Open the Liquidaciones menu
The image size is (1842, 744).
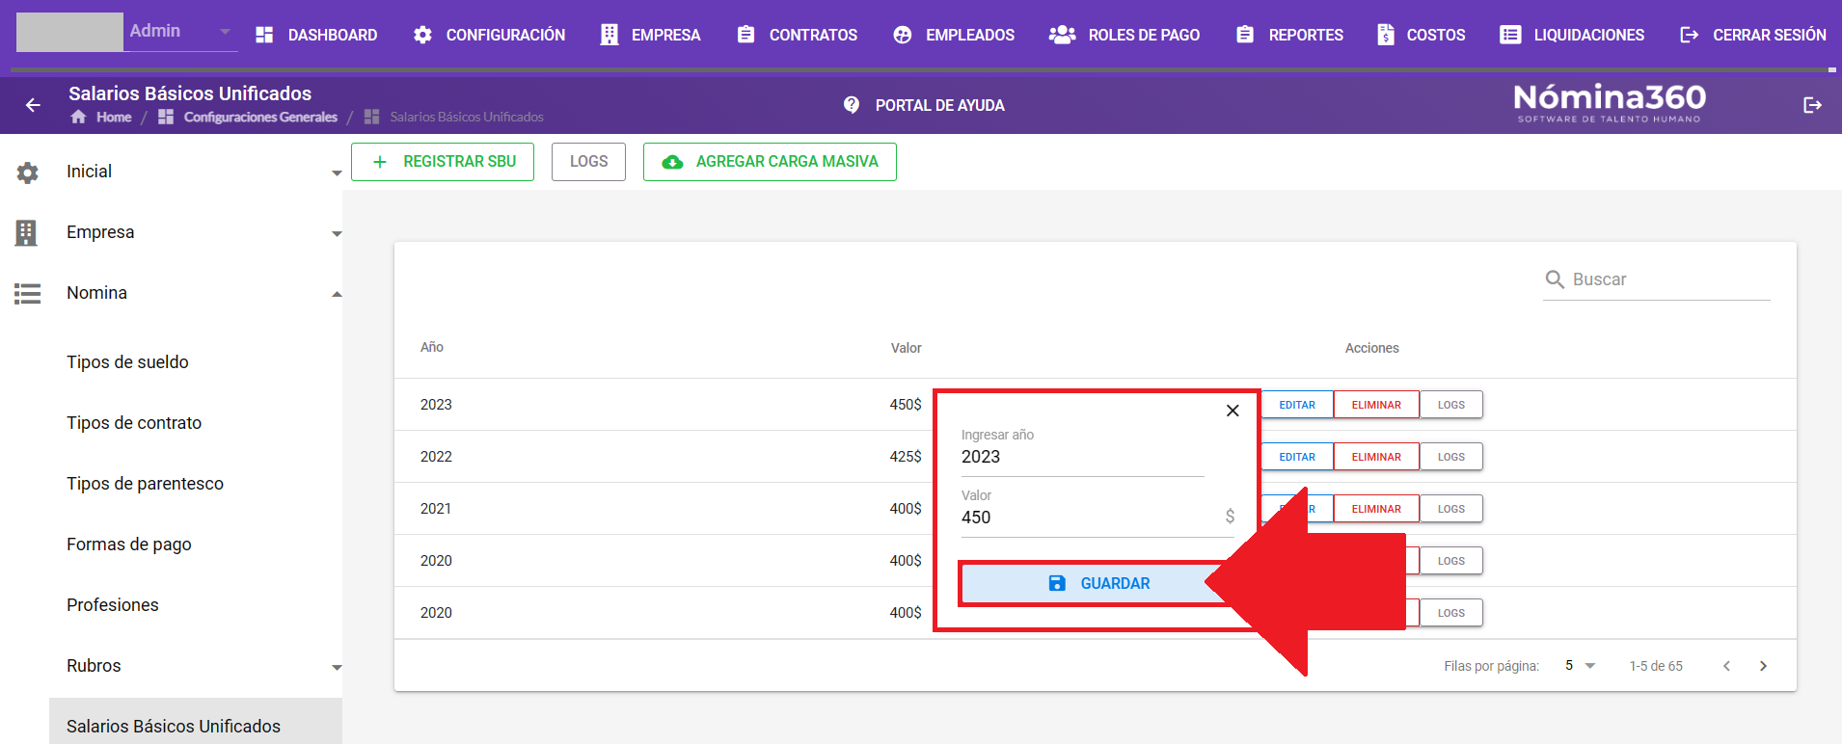[x=1572, y=35]
